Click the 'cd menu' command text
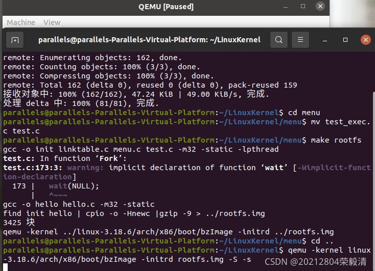The height and width of the screenshot is (271, 375). (x=304, y=113)
